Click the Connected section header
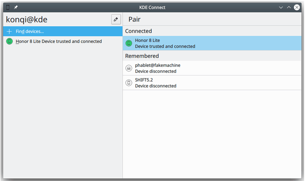This screenshot has width=306, height=181. tap(138, 31)
